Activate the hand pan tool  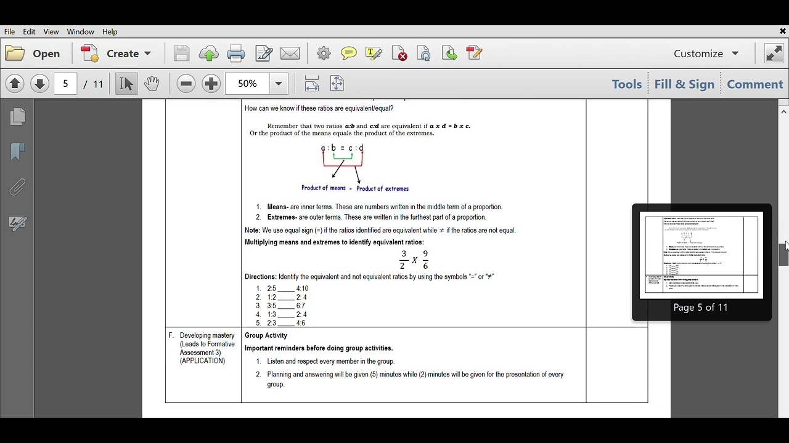click(152, 84)
